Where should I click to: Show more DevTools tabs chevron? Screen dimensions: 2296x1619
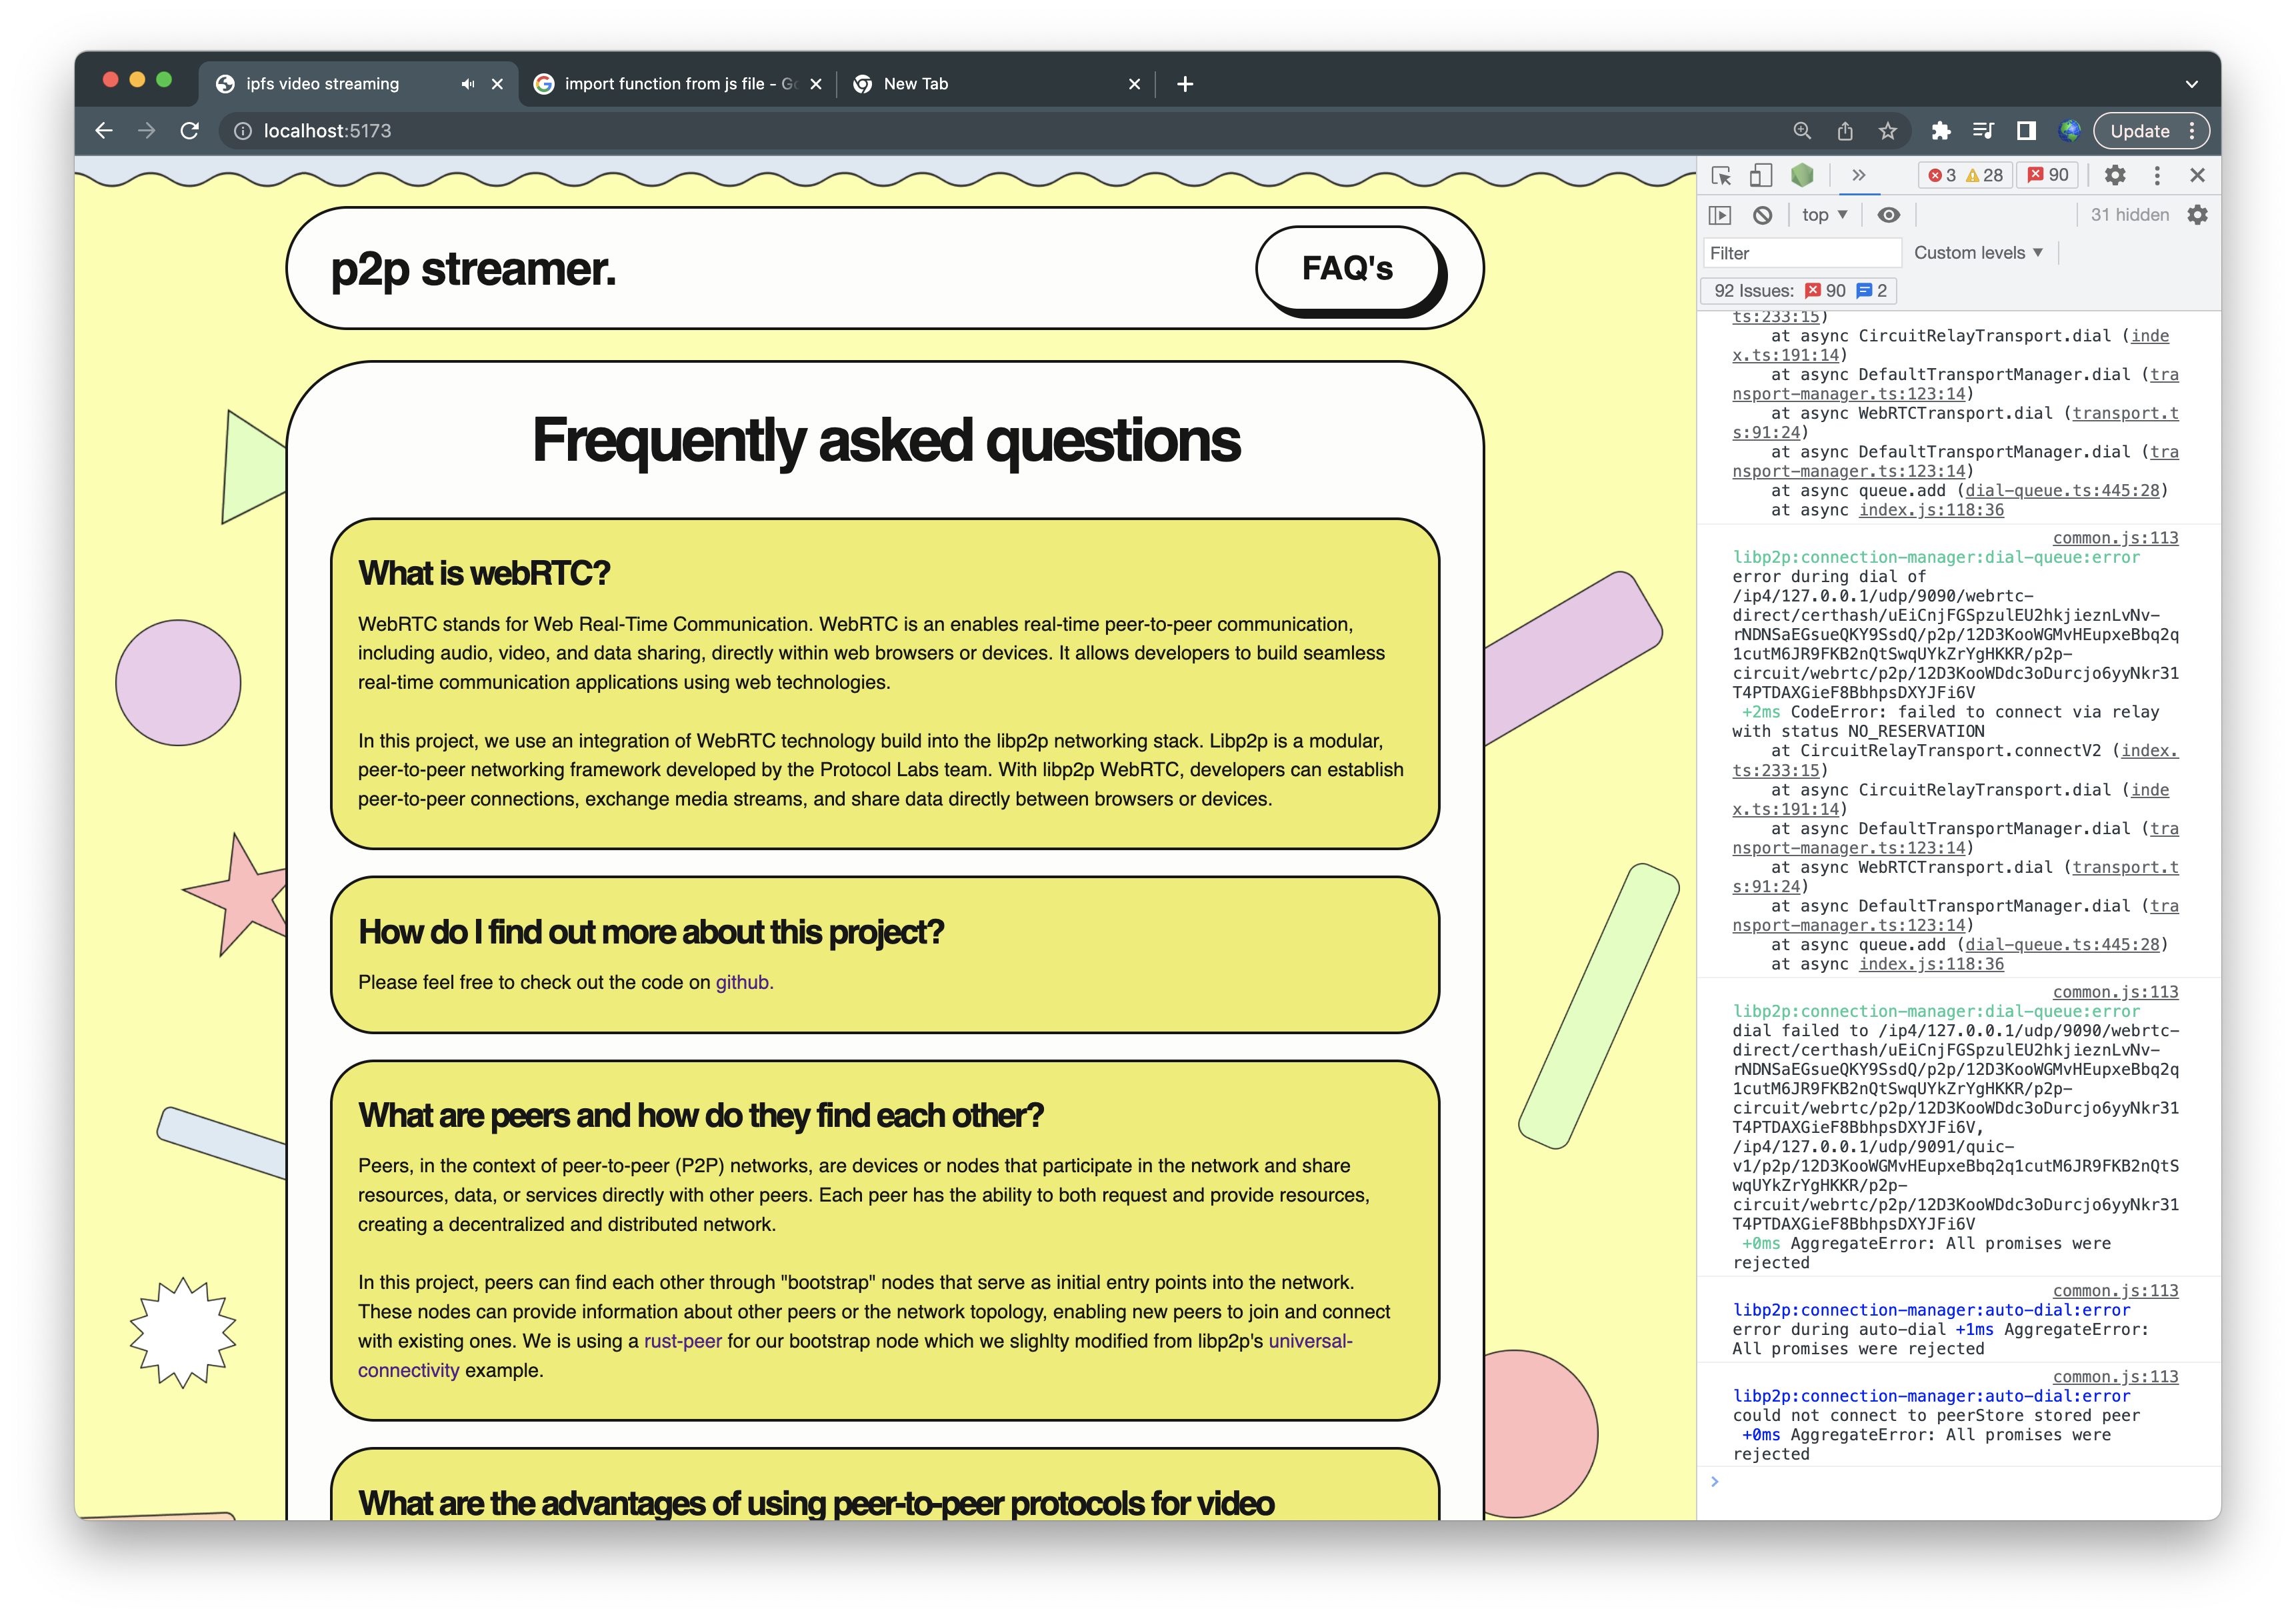(1859, 176)
